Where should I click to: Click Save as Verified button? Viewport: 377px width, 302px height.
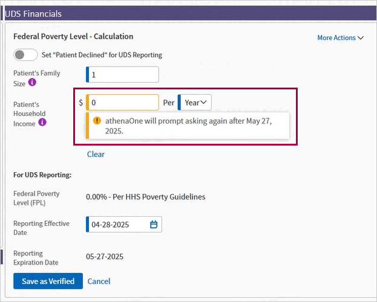pos(48,281)
